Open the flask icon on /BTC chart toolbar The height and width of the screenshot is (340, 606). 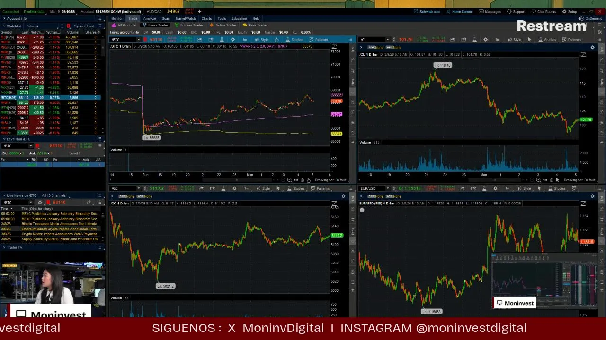[x=221, y=40]
